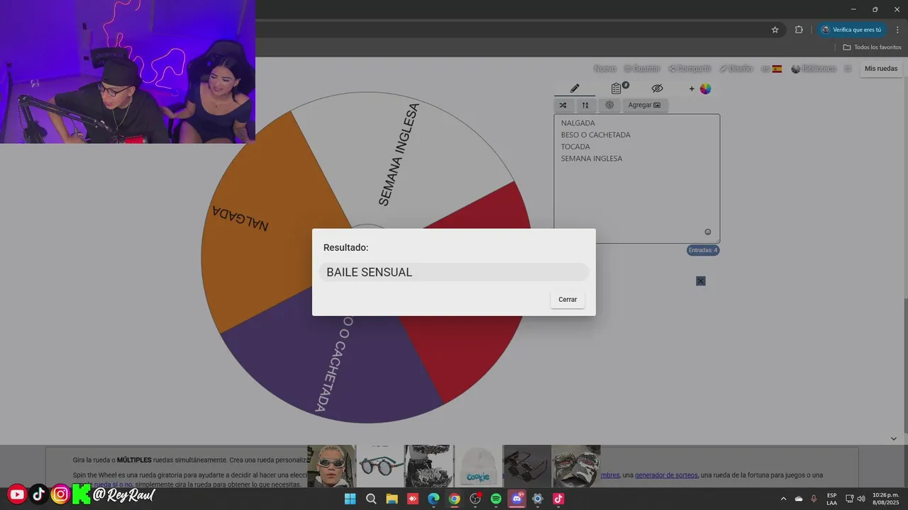Viewport: 908px width, 510px height.
Task: Open the Compartir share option
Action: (x=690, y=69)
